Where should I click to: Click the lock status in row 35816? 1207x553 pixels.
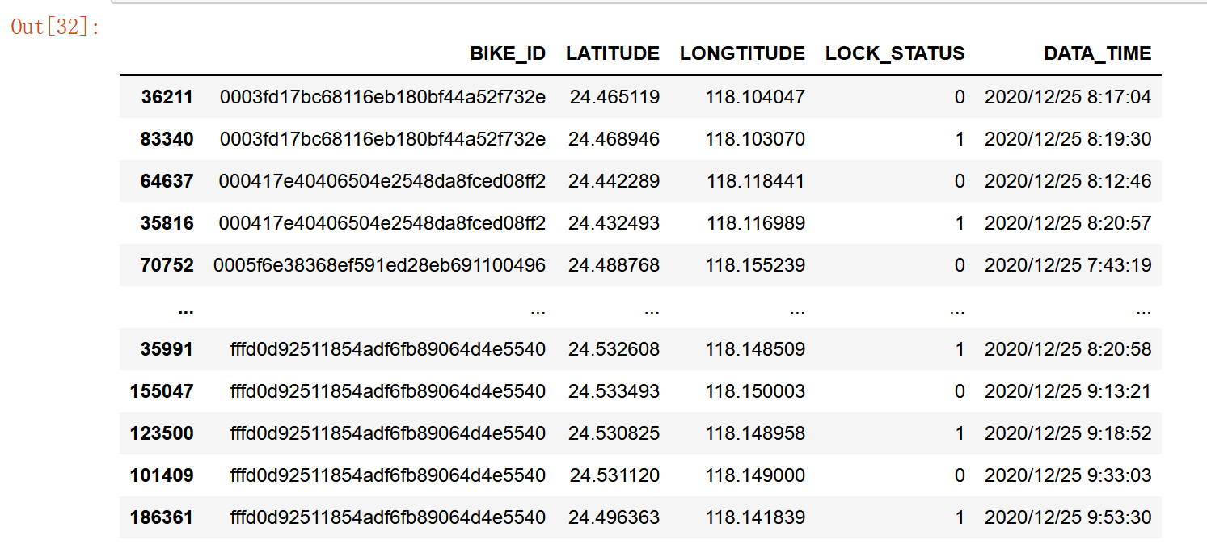pos(960,223)
